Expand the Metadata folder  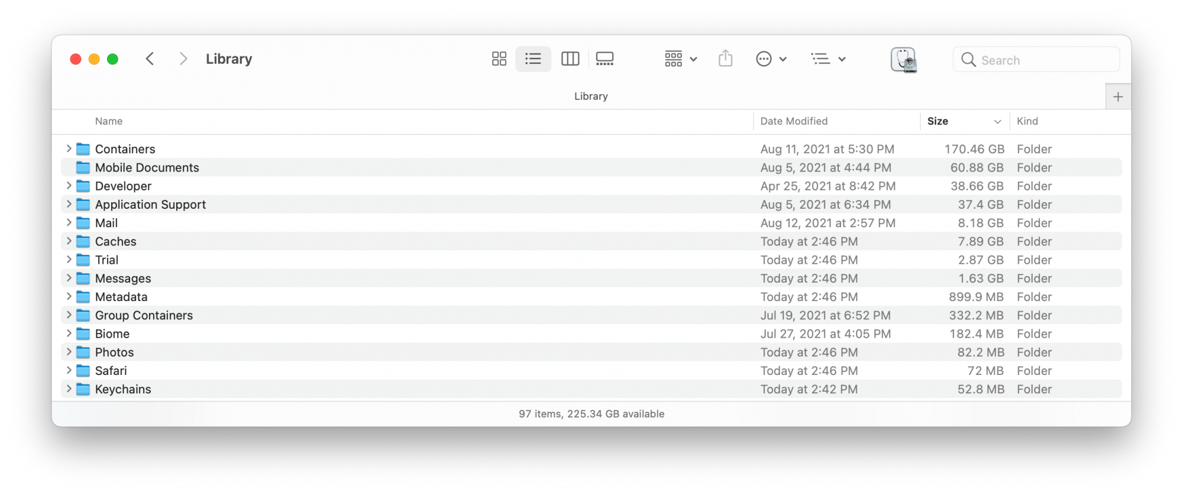pyautogui.click(x=69, y=296)
